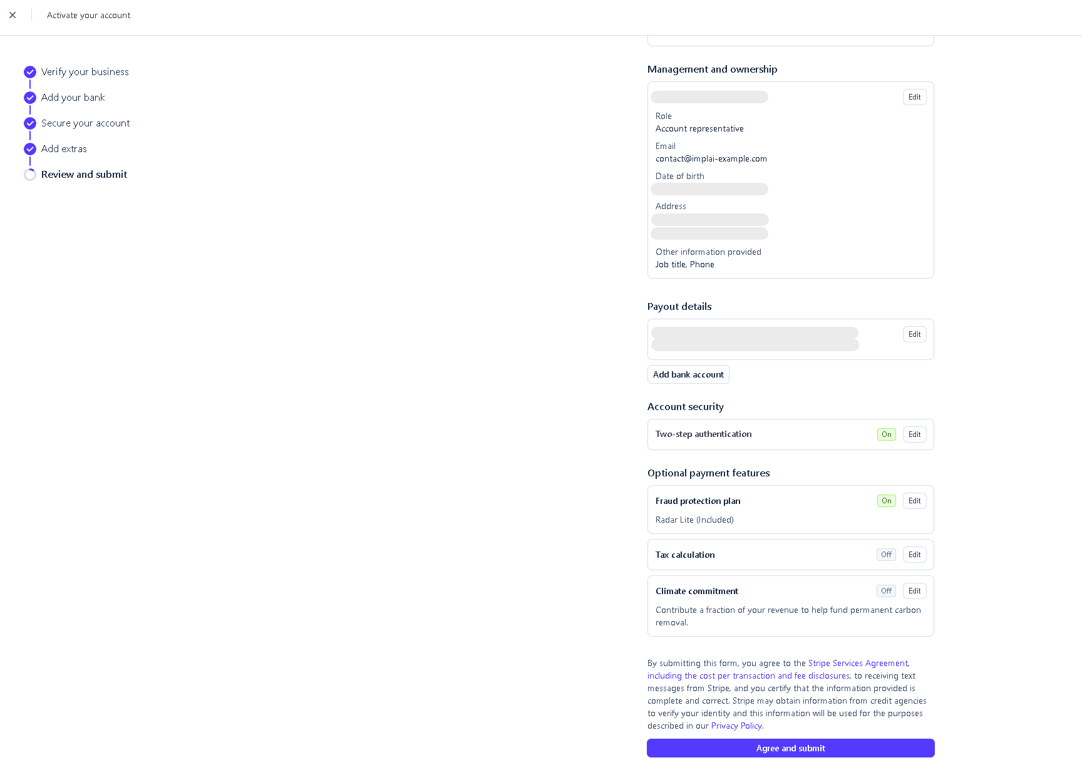Click the Fraud protection plan On badge
This screenshot has height=770, width=1082.
point(887,501)
